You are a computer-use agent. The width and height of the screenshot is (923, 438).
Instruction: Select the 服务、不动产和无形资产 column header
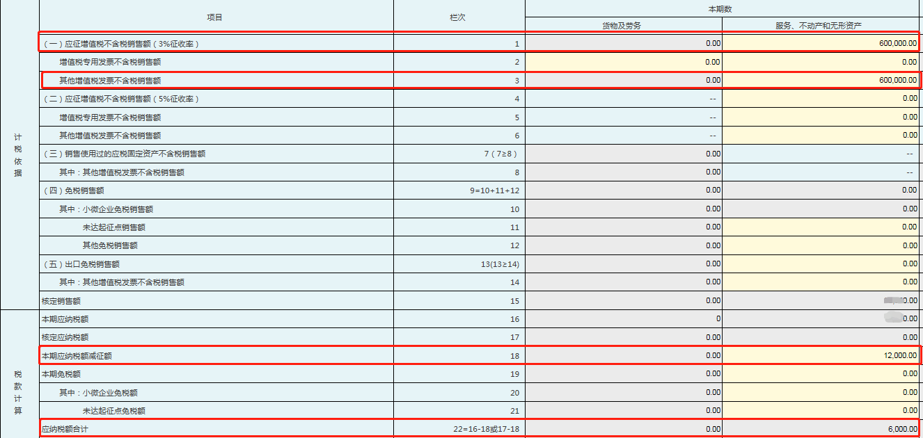821,26
